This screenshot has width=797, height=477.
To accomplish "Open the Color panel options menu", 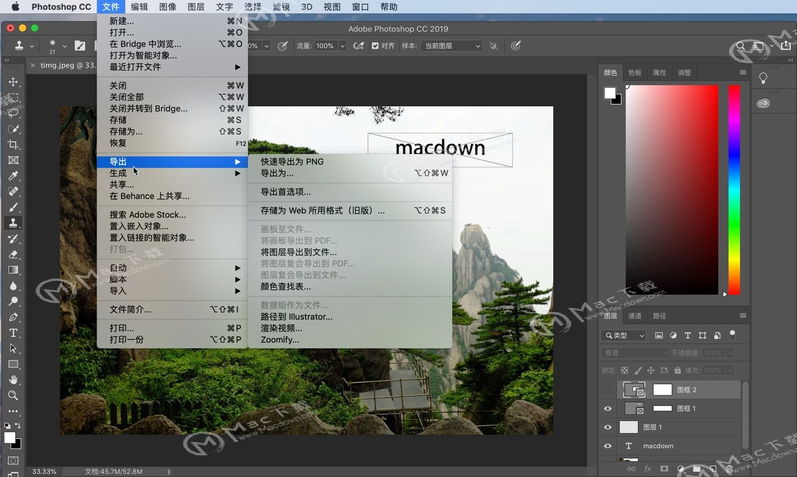I will (x=743, y=72).
